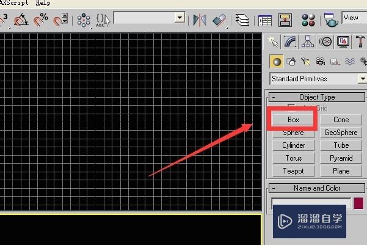Open the Material Editor
367x245 pixels.
[308, 20]
